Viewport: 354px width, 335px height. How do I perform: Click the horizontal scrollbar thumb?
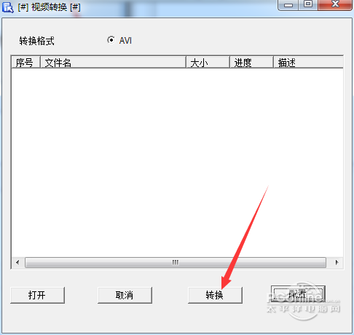click(x=176, y=262)
